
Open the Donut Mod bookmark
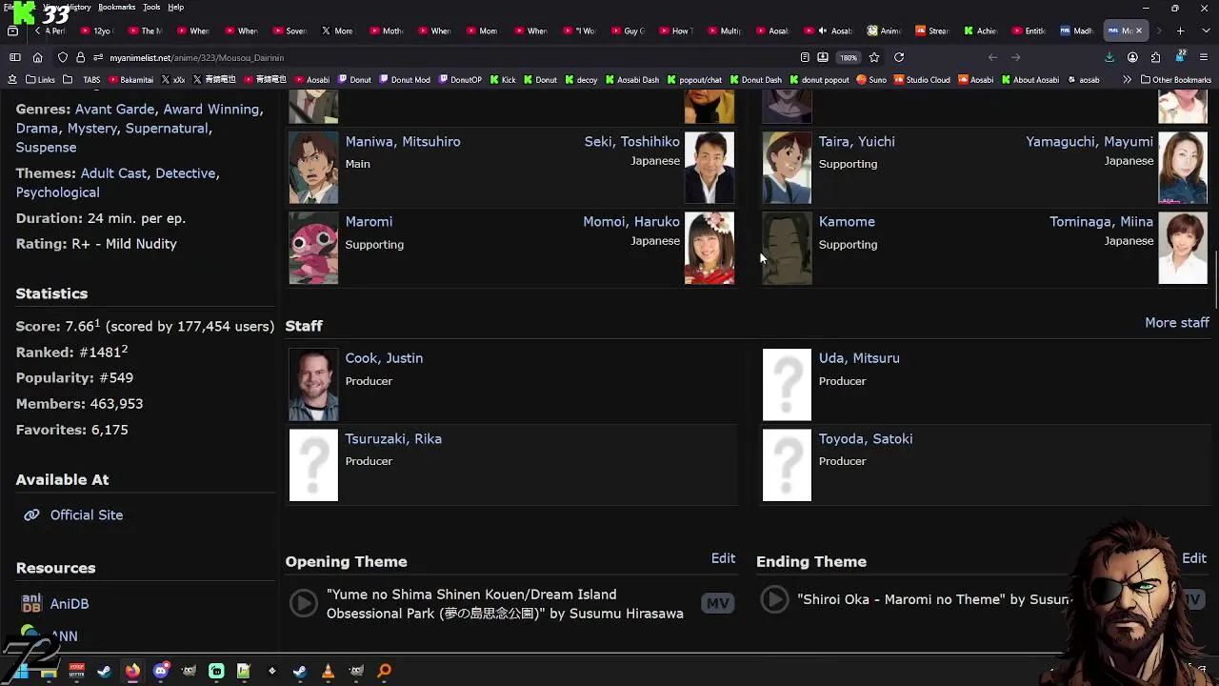point(405,80)
